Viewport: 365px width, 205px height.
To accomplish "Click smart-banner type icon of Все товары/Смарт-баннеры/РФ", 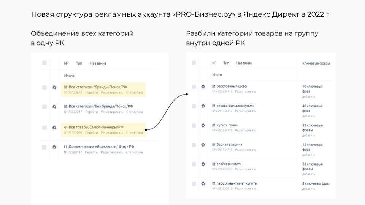I will 66,127.
